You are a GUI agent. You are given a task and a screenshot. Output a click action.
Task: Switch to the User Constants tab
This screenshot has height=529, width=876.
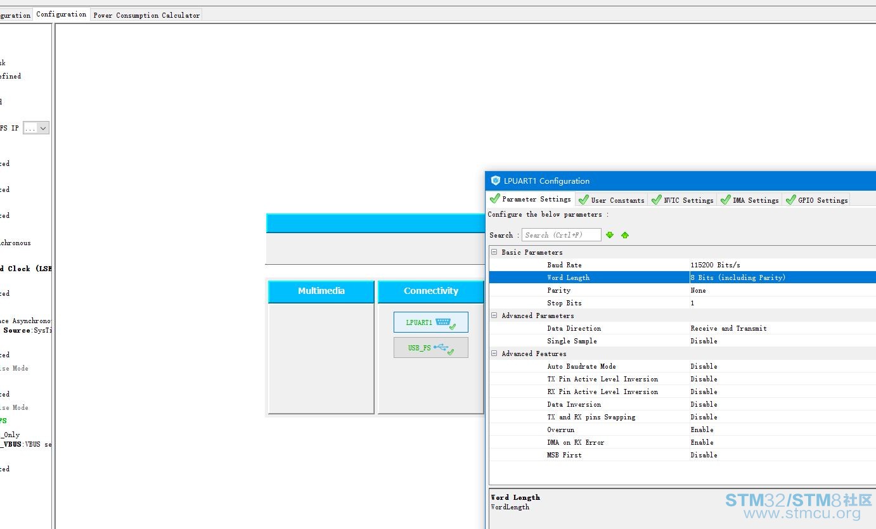click(611, 200)
